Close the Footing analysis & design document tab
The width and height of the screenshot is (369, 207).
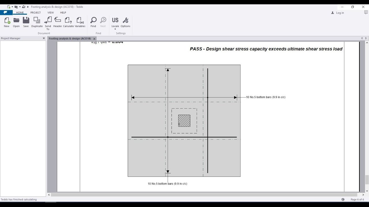(94, 39)
